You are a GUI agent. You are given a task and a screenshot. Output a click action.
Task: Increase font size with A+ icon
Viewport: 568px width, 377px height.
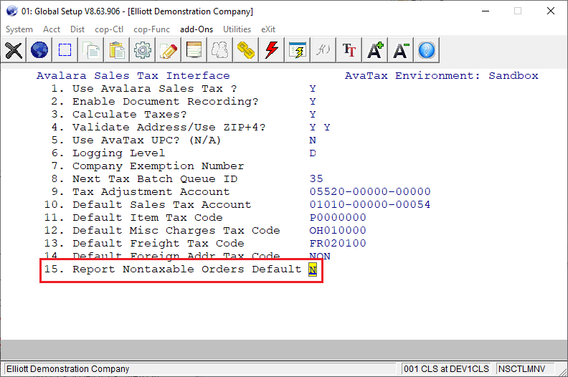(375, 49)
